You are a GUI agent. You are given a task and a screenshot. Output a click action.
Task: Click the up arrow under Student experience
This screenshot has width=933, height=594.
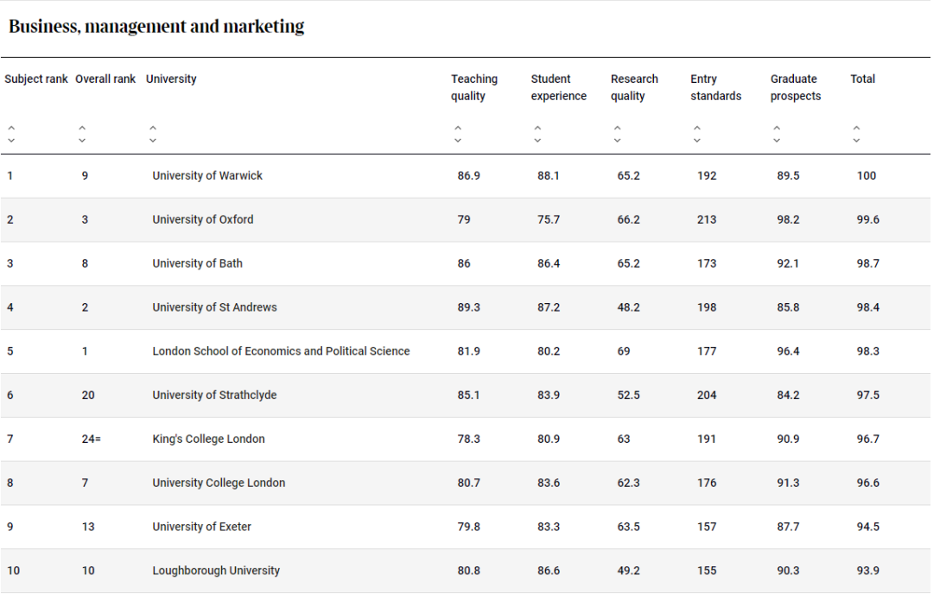coord(537,129)
